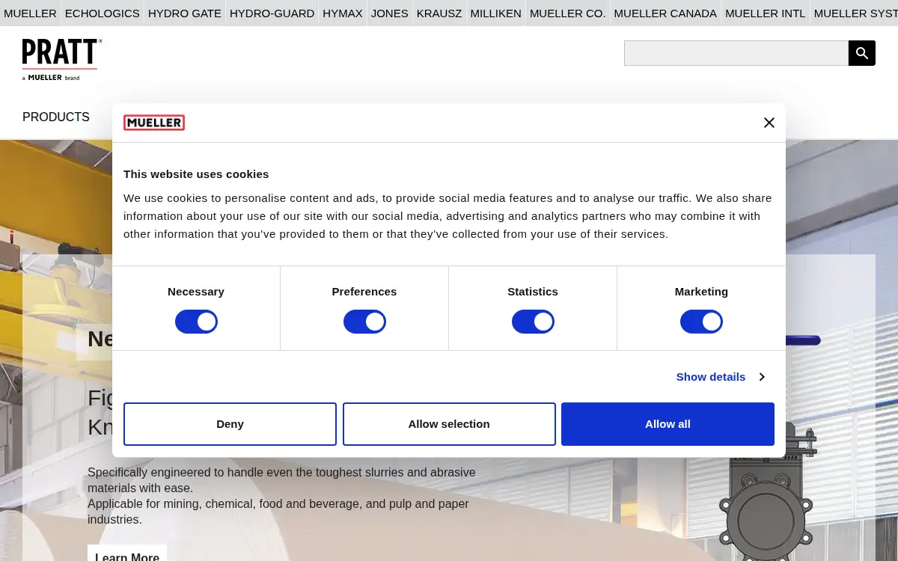Click 'This website uses cookies' heading
The height and width of the screenshot is (561, 898).
tap(196, 174)
